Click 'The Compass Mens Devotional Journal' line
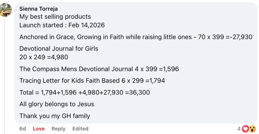The width and height of the screenshot is (259, 134). [99, 69]
